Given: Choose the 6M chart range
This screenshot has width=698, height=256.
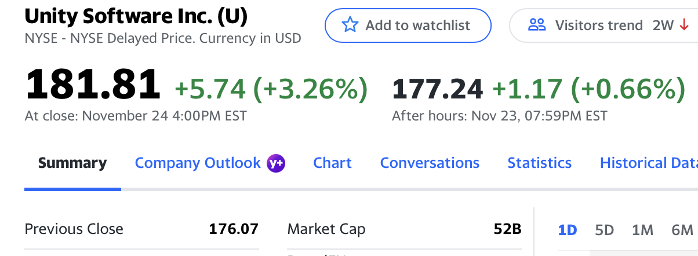Looking at the screenshot, I should tap(682, 230).
